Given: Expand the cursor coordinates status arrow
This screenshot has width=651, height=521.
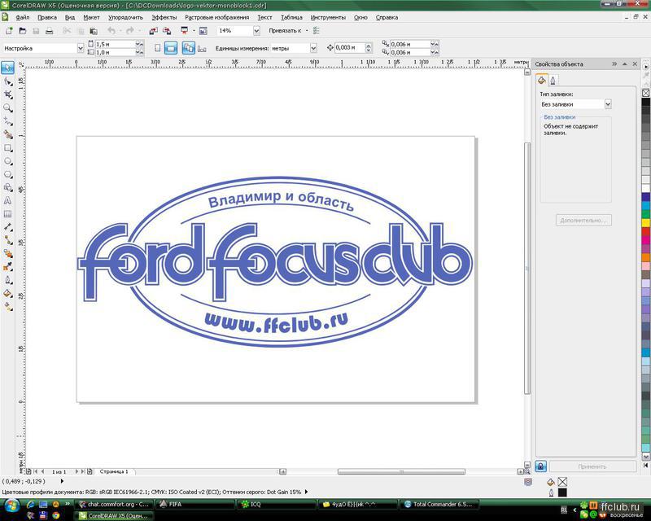Looking at the screenshot, I should coord(63,481).
